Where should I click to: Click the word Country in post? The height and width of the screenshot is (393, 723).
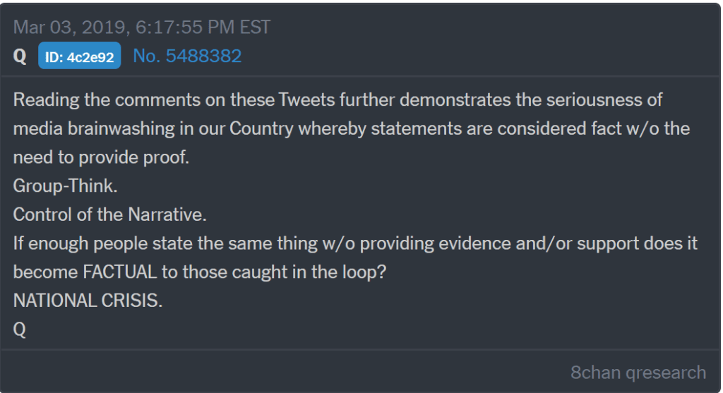(261, 129)
